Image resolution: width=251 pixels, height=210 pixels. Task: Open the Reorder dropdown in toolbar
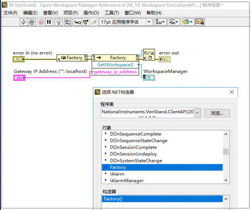click(188, 22)
